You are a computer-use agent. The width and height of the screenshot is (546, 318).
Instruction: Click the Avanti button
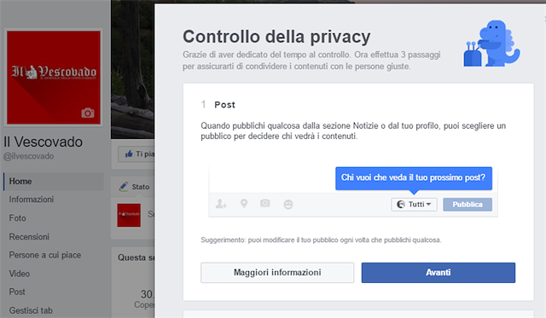[x=439, y=273]
